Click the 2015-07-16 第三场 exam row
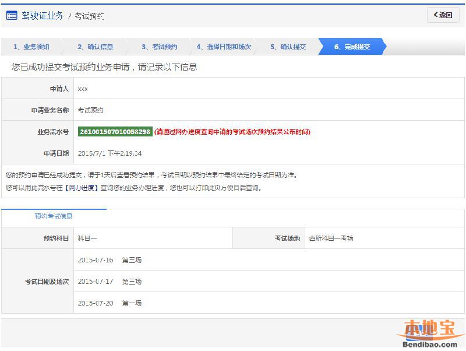Viewport: 466px width, 351px height. point(110,260)
